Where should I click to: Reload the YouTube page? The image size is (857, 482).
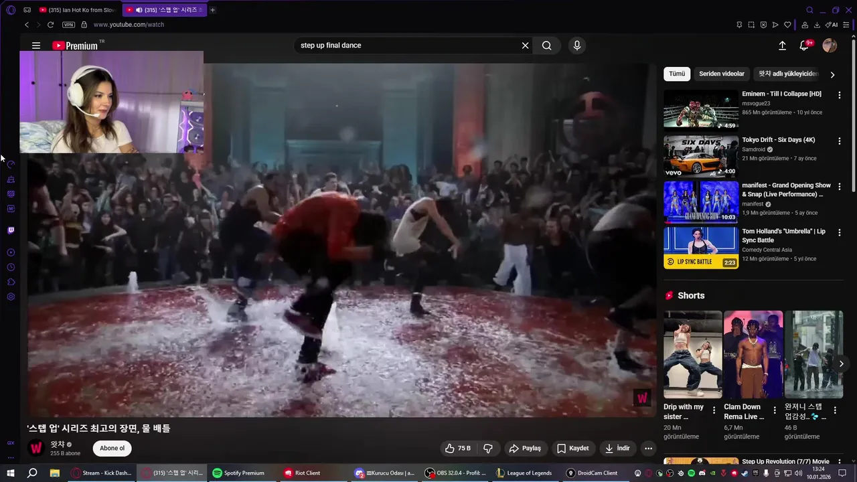tap(50, 25)
